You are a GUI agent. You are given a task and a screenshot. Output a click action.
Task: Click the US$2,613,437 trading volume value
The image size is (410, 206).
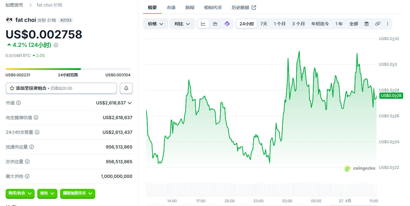pyautogui.click(x=117, y=132)
